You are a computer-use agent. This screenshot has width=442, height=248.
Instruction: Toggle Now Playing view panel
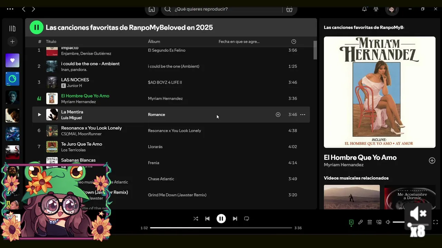click(351, 222)
